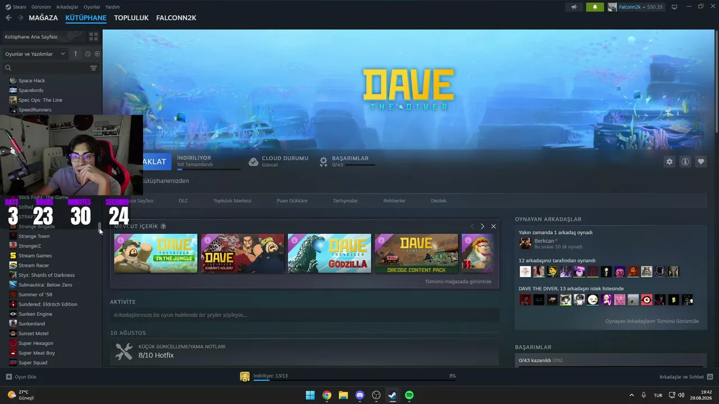The image size is (719, 404).
Task: Click Kütüphane Ana Sayfası button
Action: (x=43, y=36)
